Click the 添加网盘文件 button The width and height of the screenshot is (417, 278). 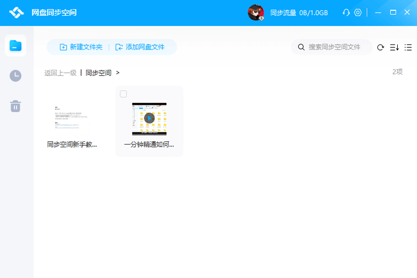pyautogui.click(x=140, y=47)
